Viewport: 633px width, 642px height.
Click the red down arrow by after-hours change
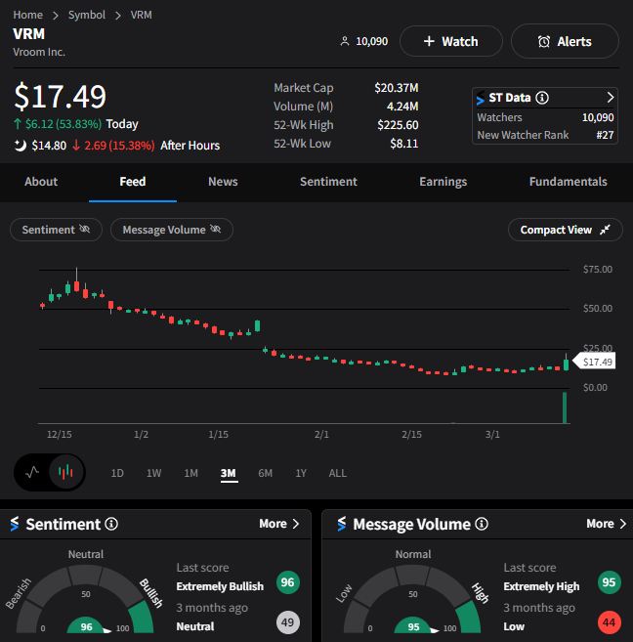pyautogui.click(x=76, y=146)
